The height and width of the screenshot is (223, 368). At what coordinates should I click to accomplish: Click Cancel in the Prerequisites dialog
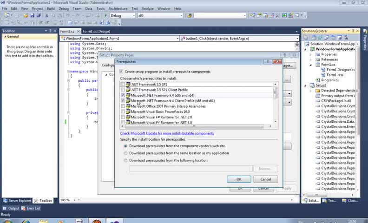click(x=265, y=179)
